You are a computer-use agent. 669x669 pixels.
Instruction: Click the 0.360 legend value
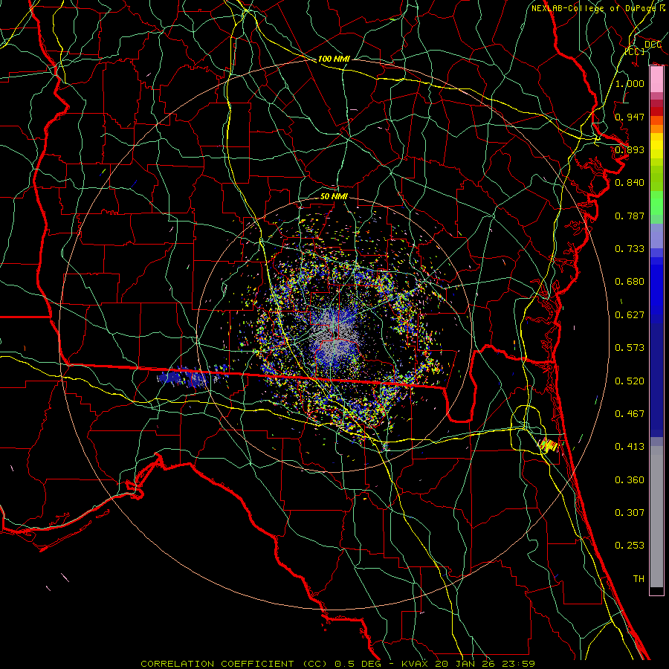click(630, 480)
